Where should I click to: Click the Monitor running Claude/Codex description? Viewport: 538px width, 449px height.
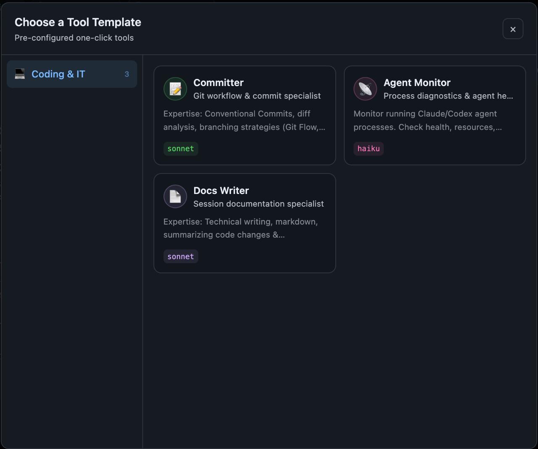427,120
